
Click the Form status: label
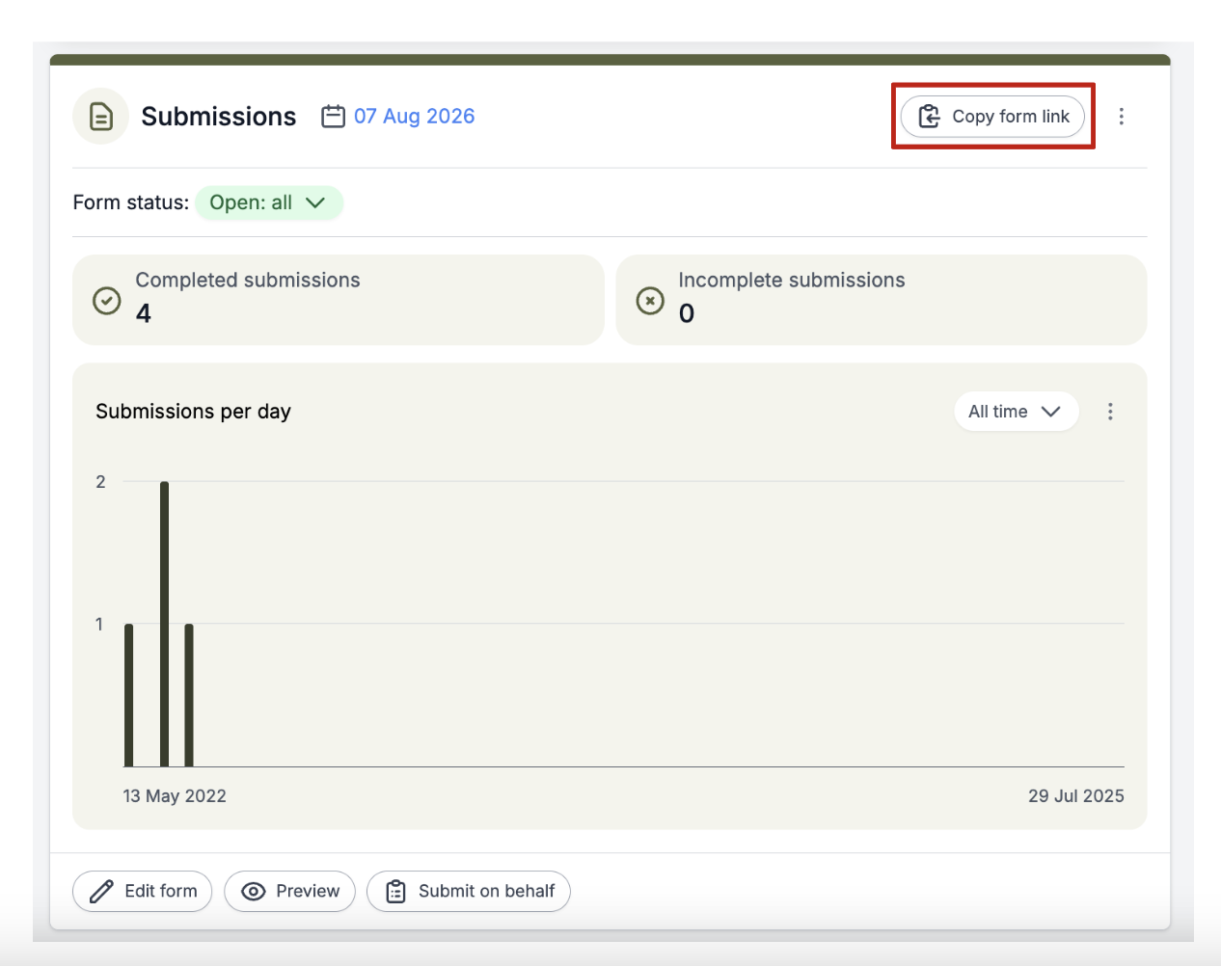coord(131,203)
